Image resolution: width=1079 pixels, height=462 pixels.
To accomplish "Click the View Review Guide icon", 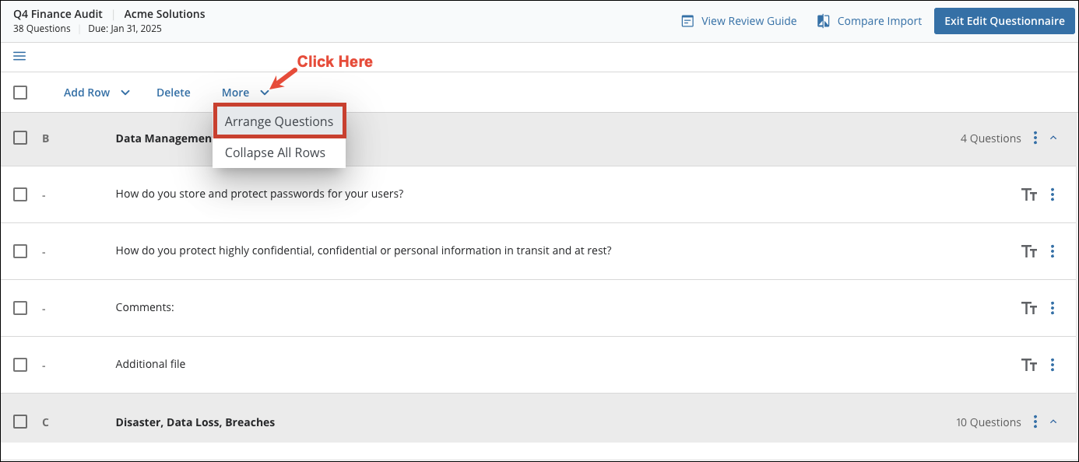I will pyautogui.click(x=687, y=20).
